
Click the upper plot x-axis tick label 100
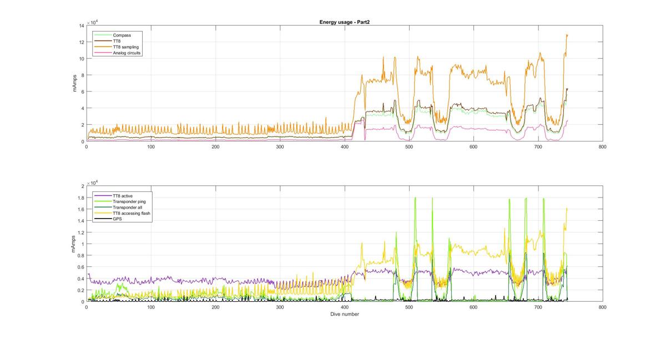click(151, 146)
